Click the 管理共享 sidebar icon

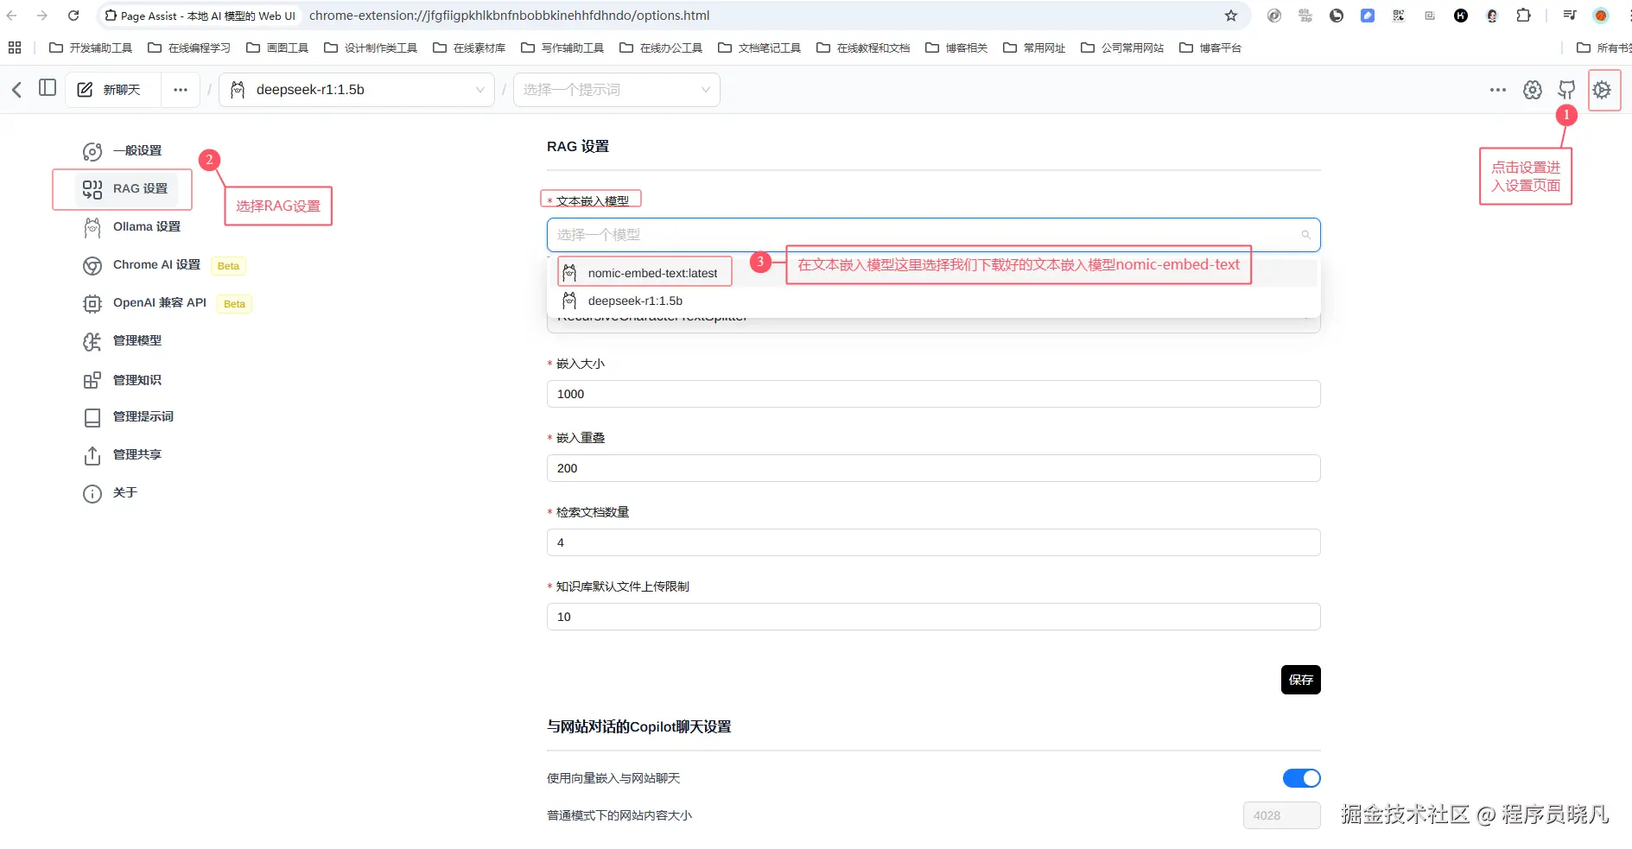(136, 453)
